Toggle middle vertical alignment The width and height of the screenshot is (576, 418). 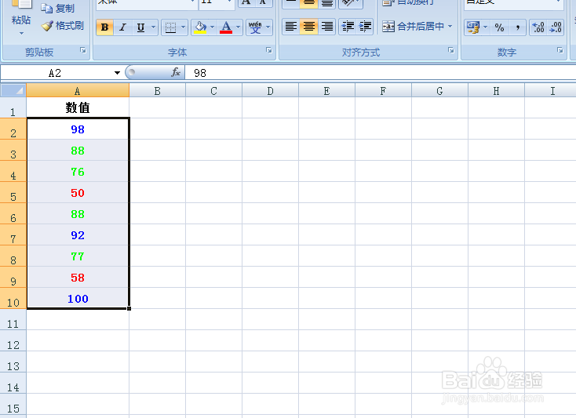coord(308,3)
